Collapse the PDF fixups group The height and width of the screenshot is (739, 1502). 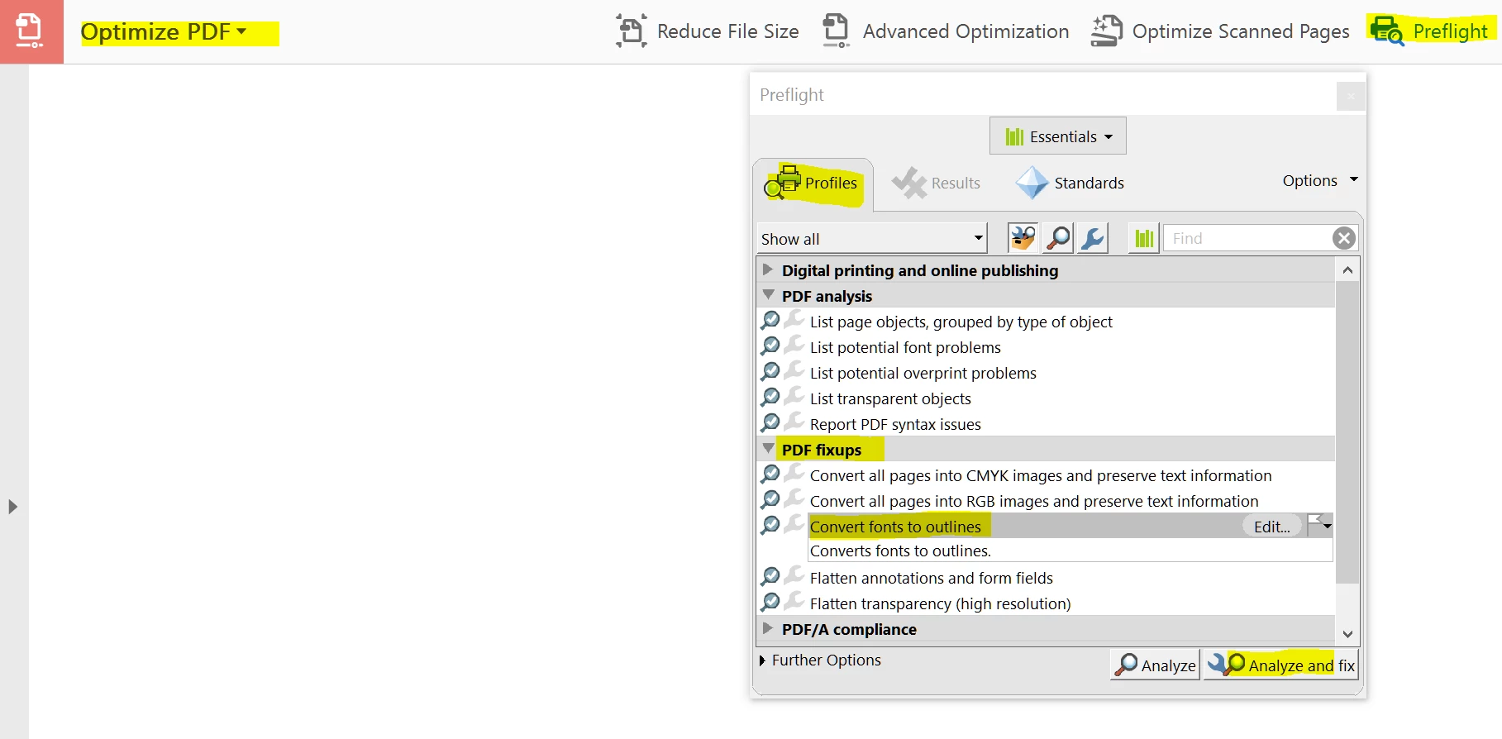[768, 449]
